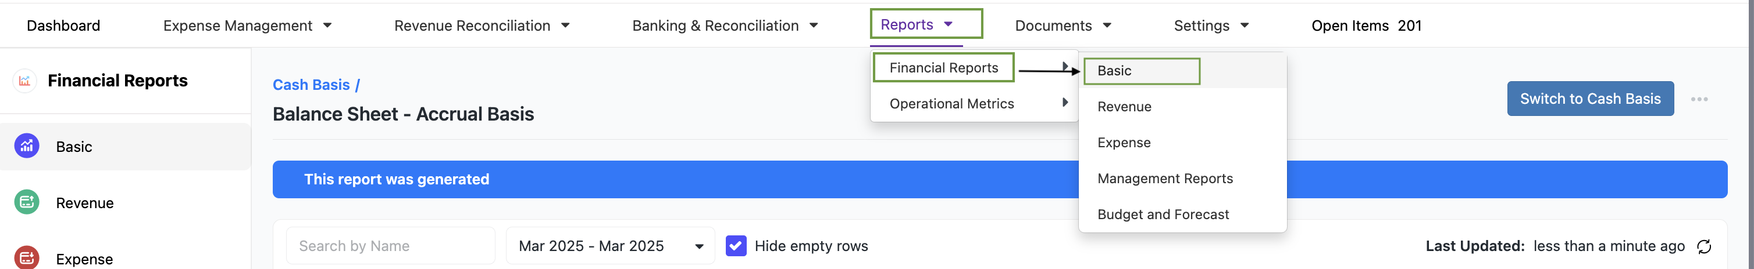Expand the Operational Metrics submenu arrow
The height and width of the screenshot is (269, 1754).
1065,103
